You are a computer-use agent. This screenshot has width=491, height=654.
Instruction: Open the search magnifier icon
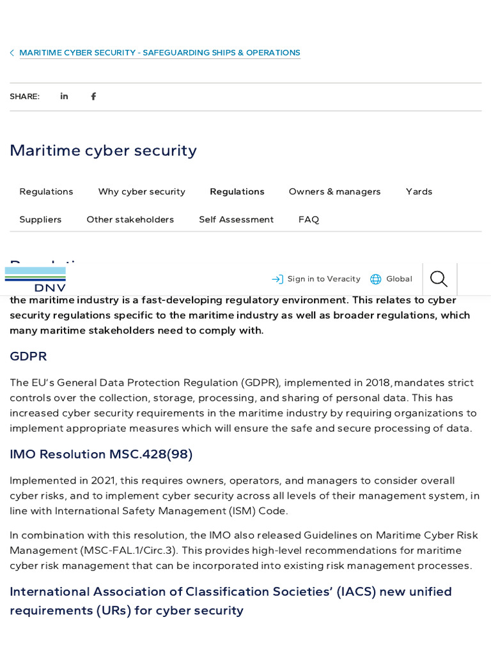(x=439, y=279)
